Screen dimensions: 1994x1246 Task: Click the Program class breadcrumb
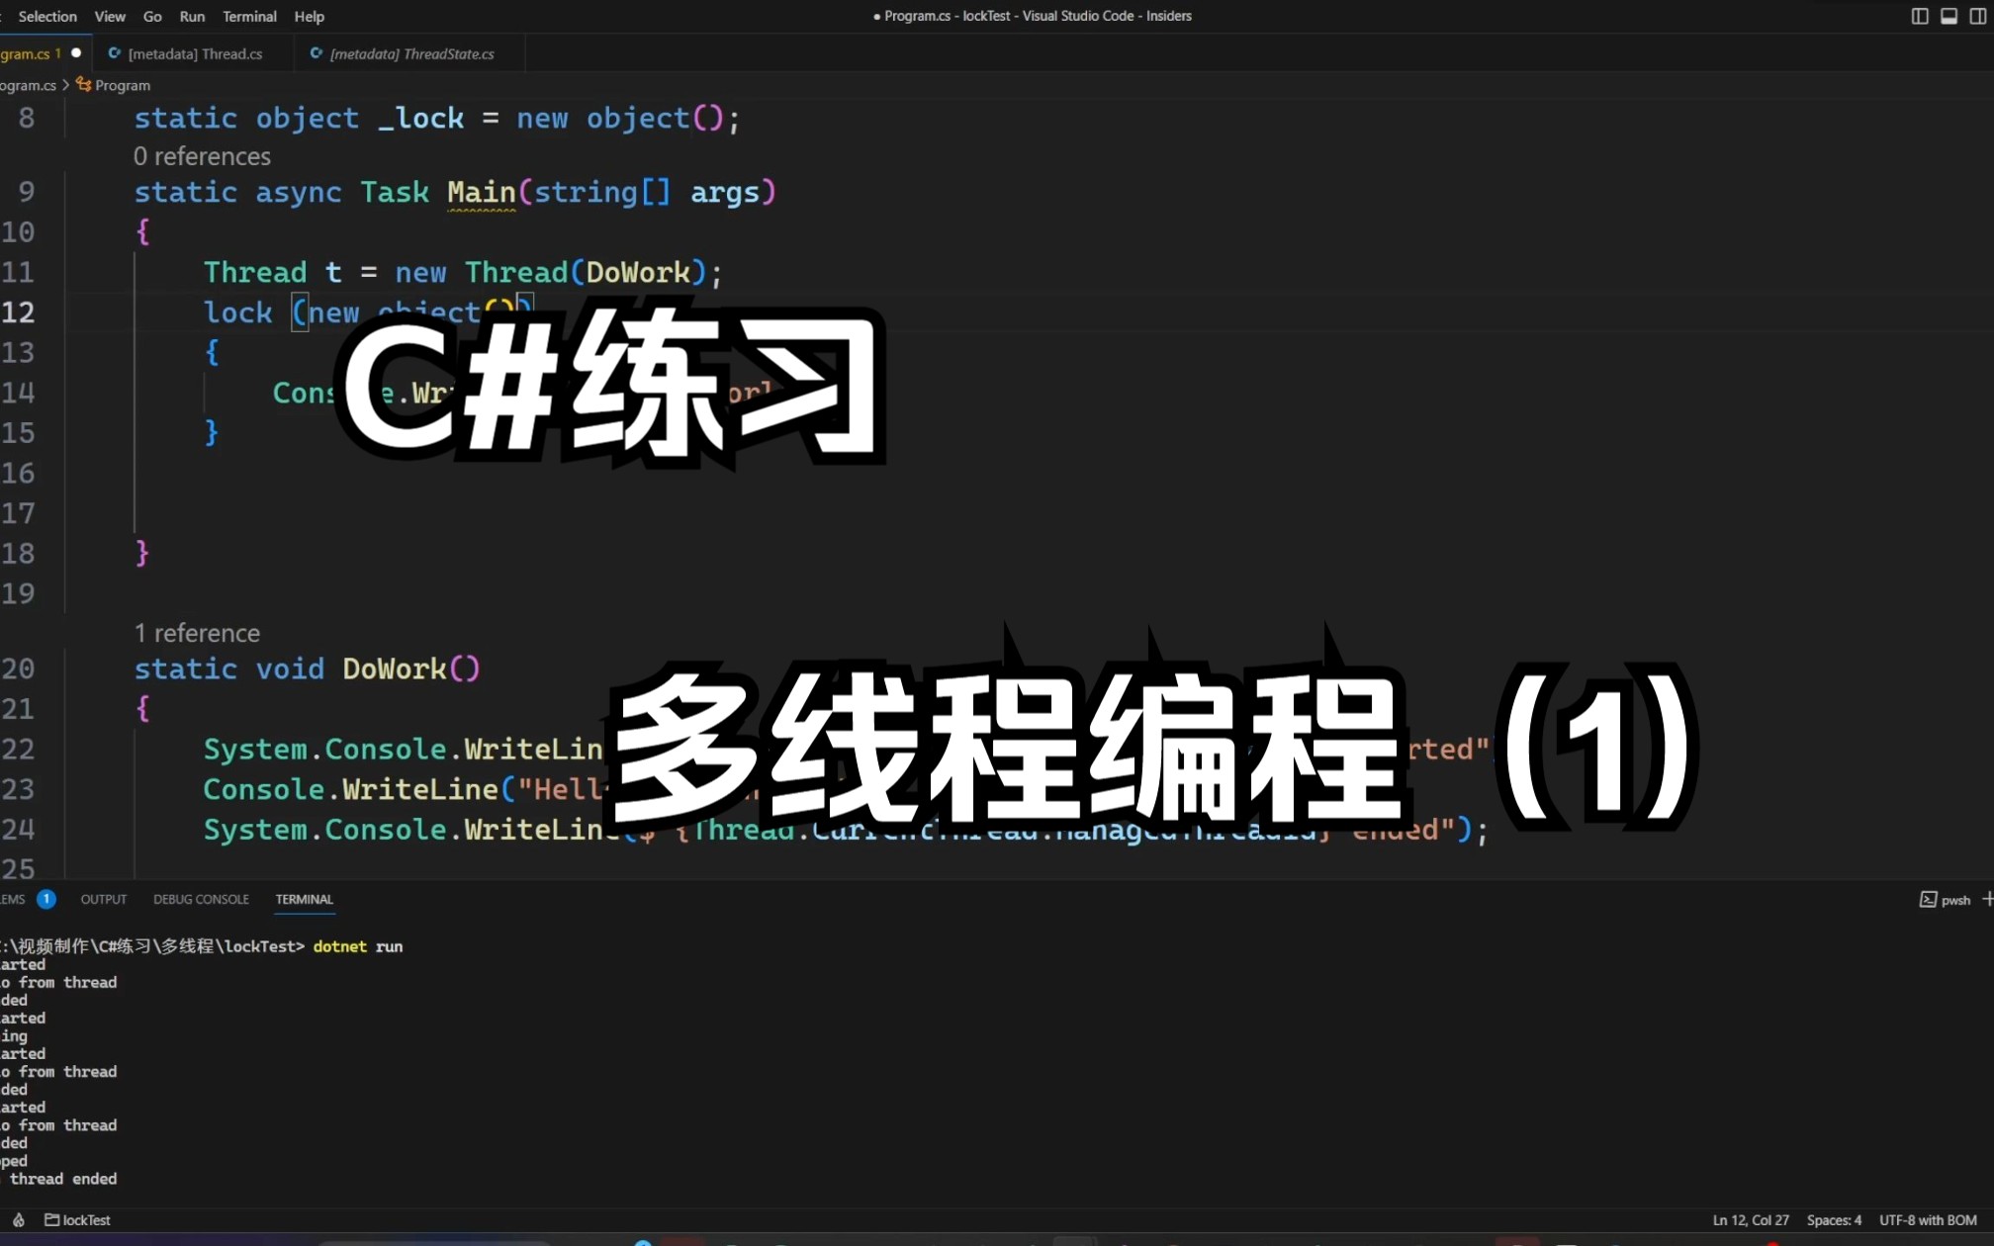point(123,85)
